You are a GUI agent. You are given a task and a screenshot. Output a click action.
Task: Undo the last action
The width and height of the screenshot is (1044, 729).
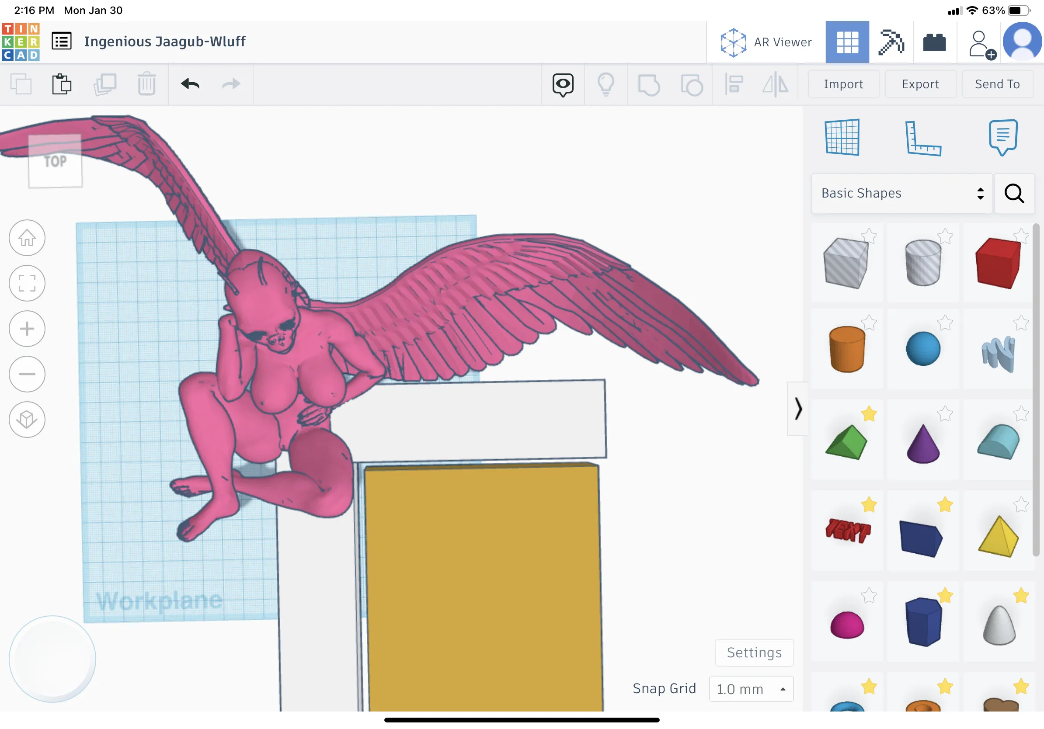(190, 84)
